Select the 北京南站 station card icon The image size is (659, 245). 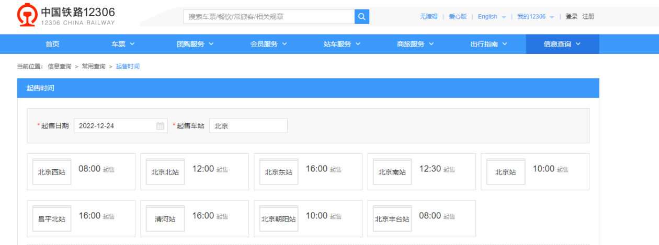point(392,172)
